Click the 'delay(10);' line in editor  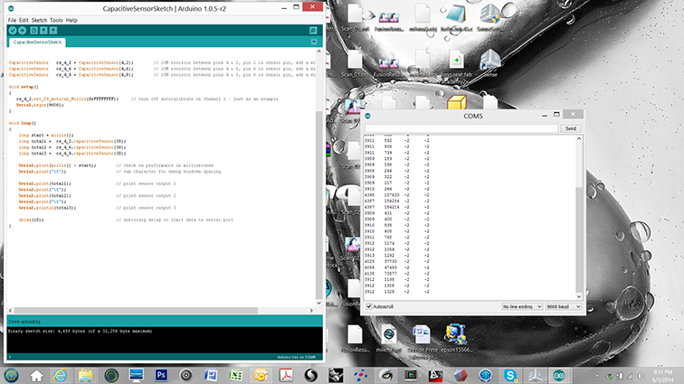31,220
